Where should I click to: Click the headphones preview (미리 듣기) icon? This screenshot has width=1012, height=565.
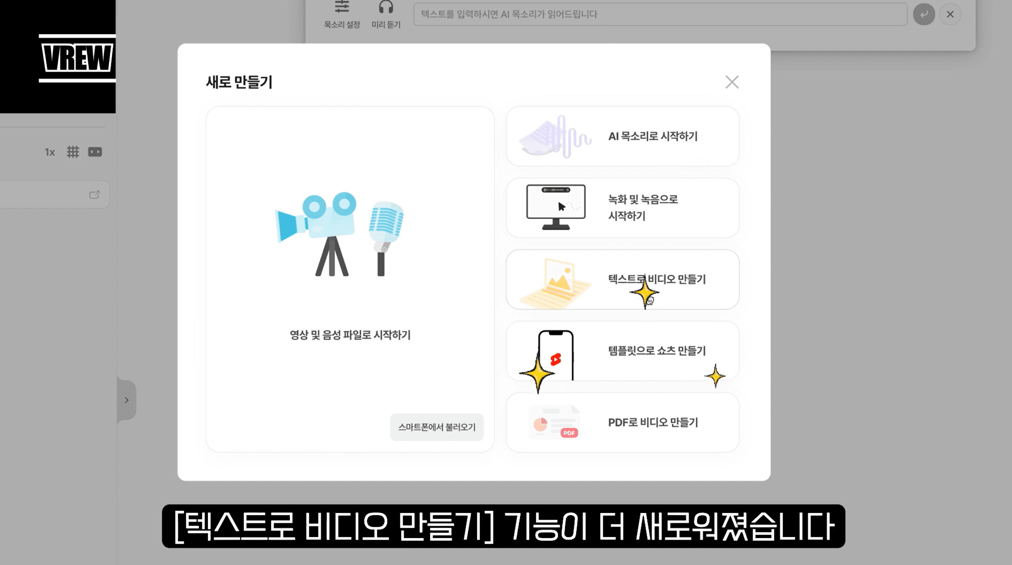tap(386, 7)
